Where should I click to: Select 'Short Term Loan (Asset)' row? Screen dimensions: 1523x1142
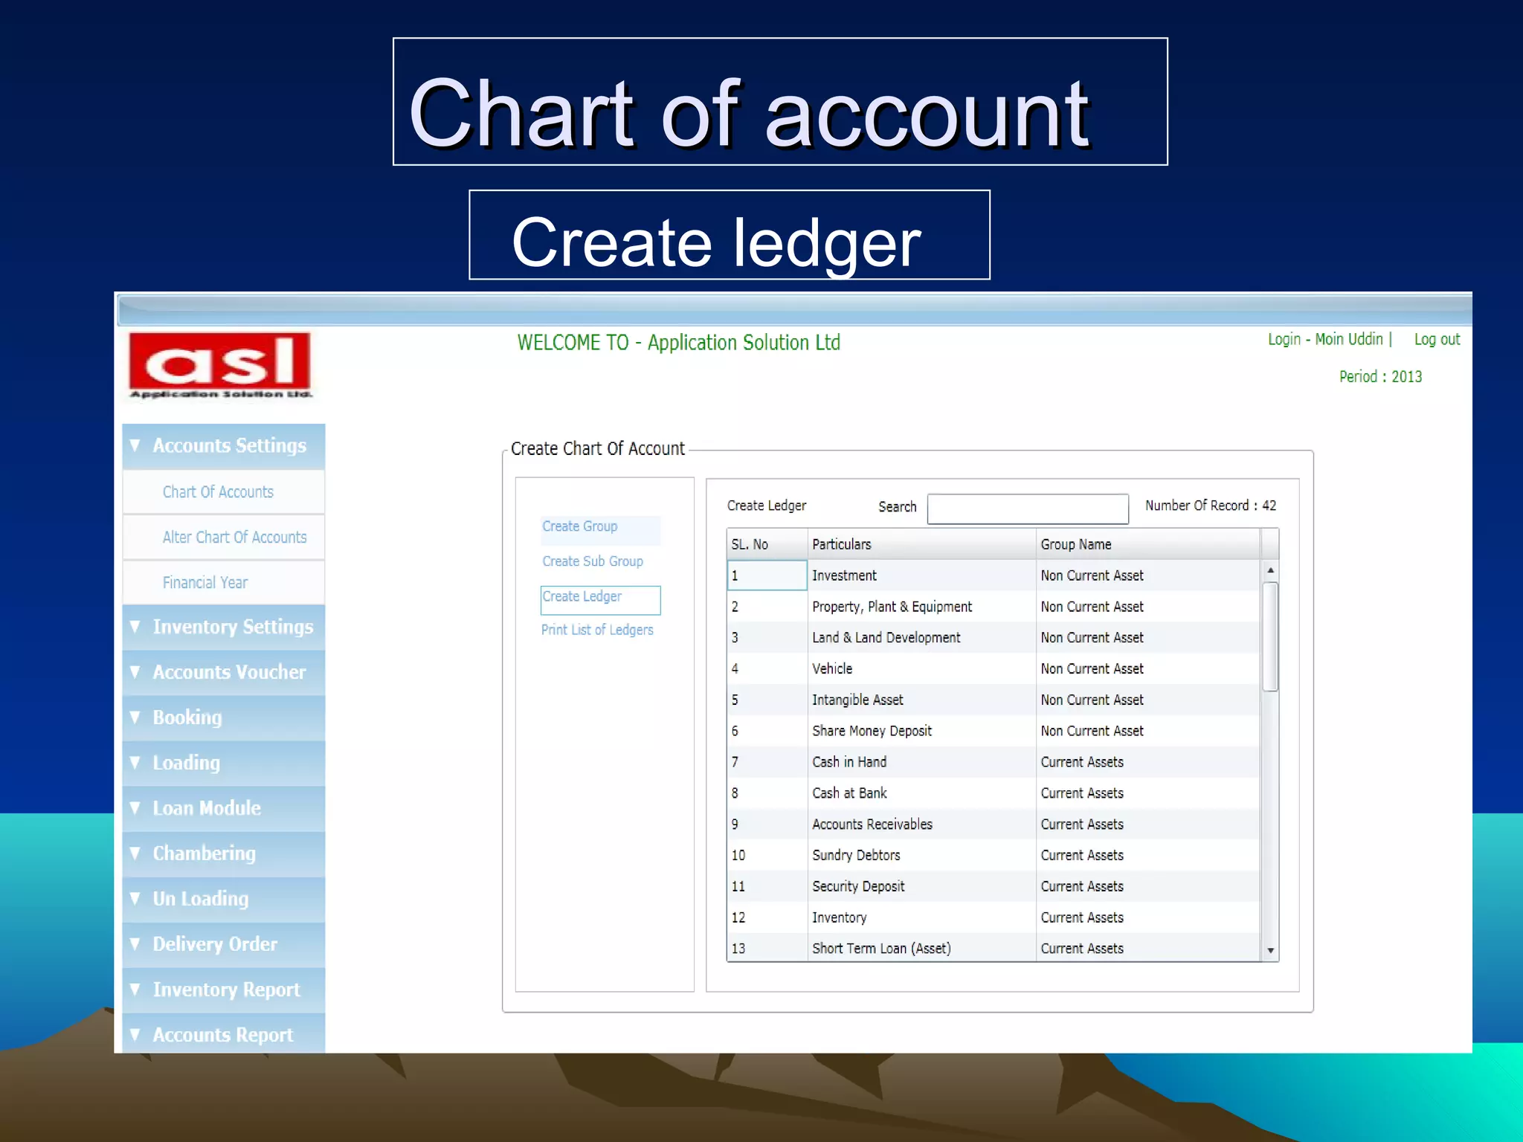[994, 948]
